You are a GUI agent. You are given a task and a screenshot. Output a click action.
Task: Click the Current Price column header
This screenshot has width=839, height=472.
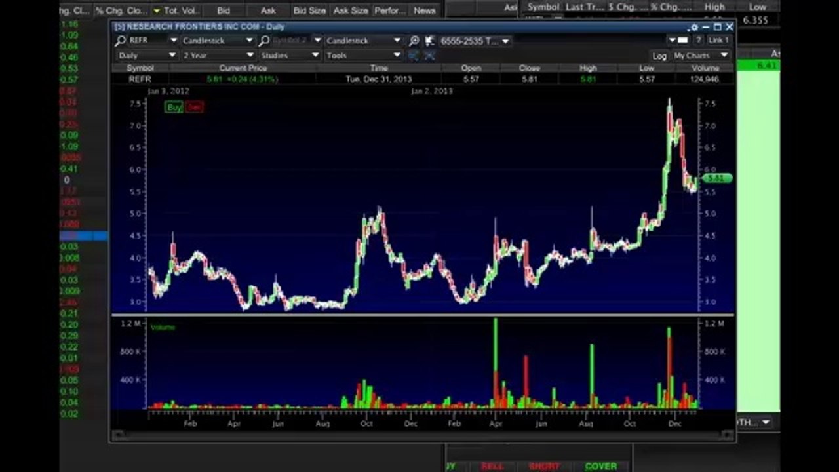(243, 68)
